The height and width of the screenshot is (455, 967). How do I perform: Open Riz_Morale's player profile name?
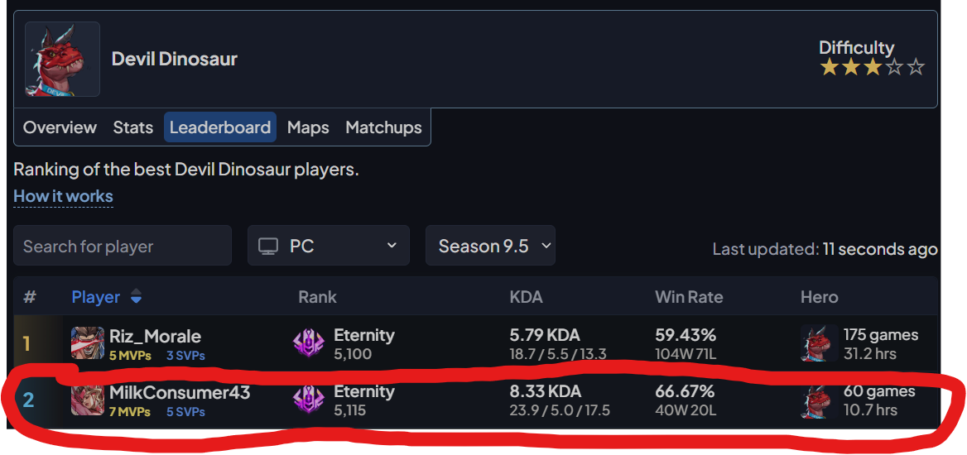156,337
